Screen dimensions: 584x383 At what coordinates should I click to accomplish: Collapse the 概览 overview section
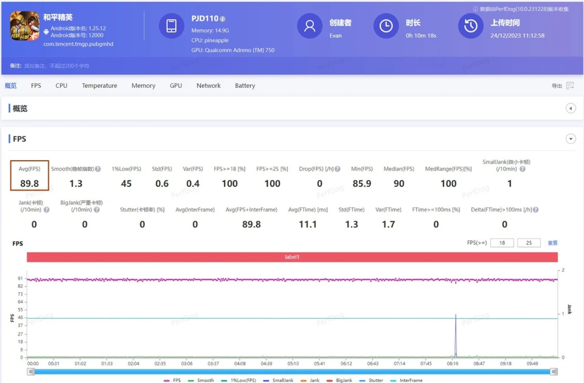pyautogui.click(x=571, y=108)
